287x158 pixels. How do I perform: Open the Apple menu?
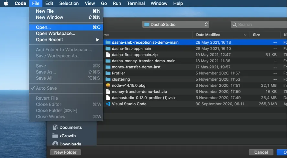pos(6,3)
